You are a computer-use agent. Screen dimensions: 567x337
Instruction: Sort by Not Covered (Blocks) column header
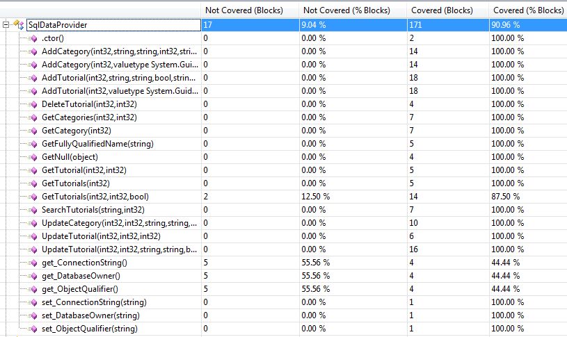click(250, 10)
